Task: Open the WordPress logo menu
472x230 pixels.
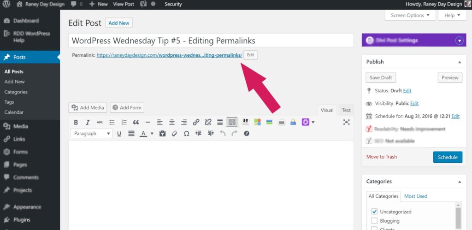Action: point(6,4)
